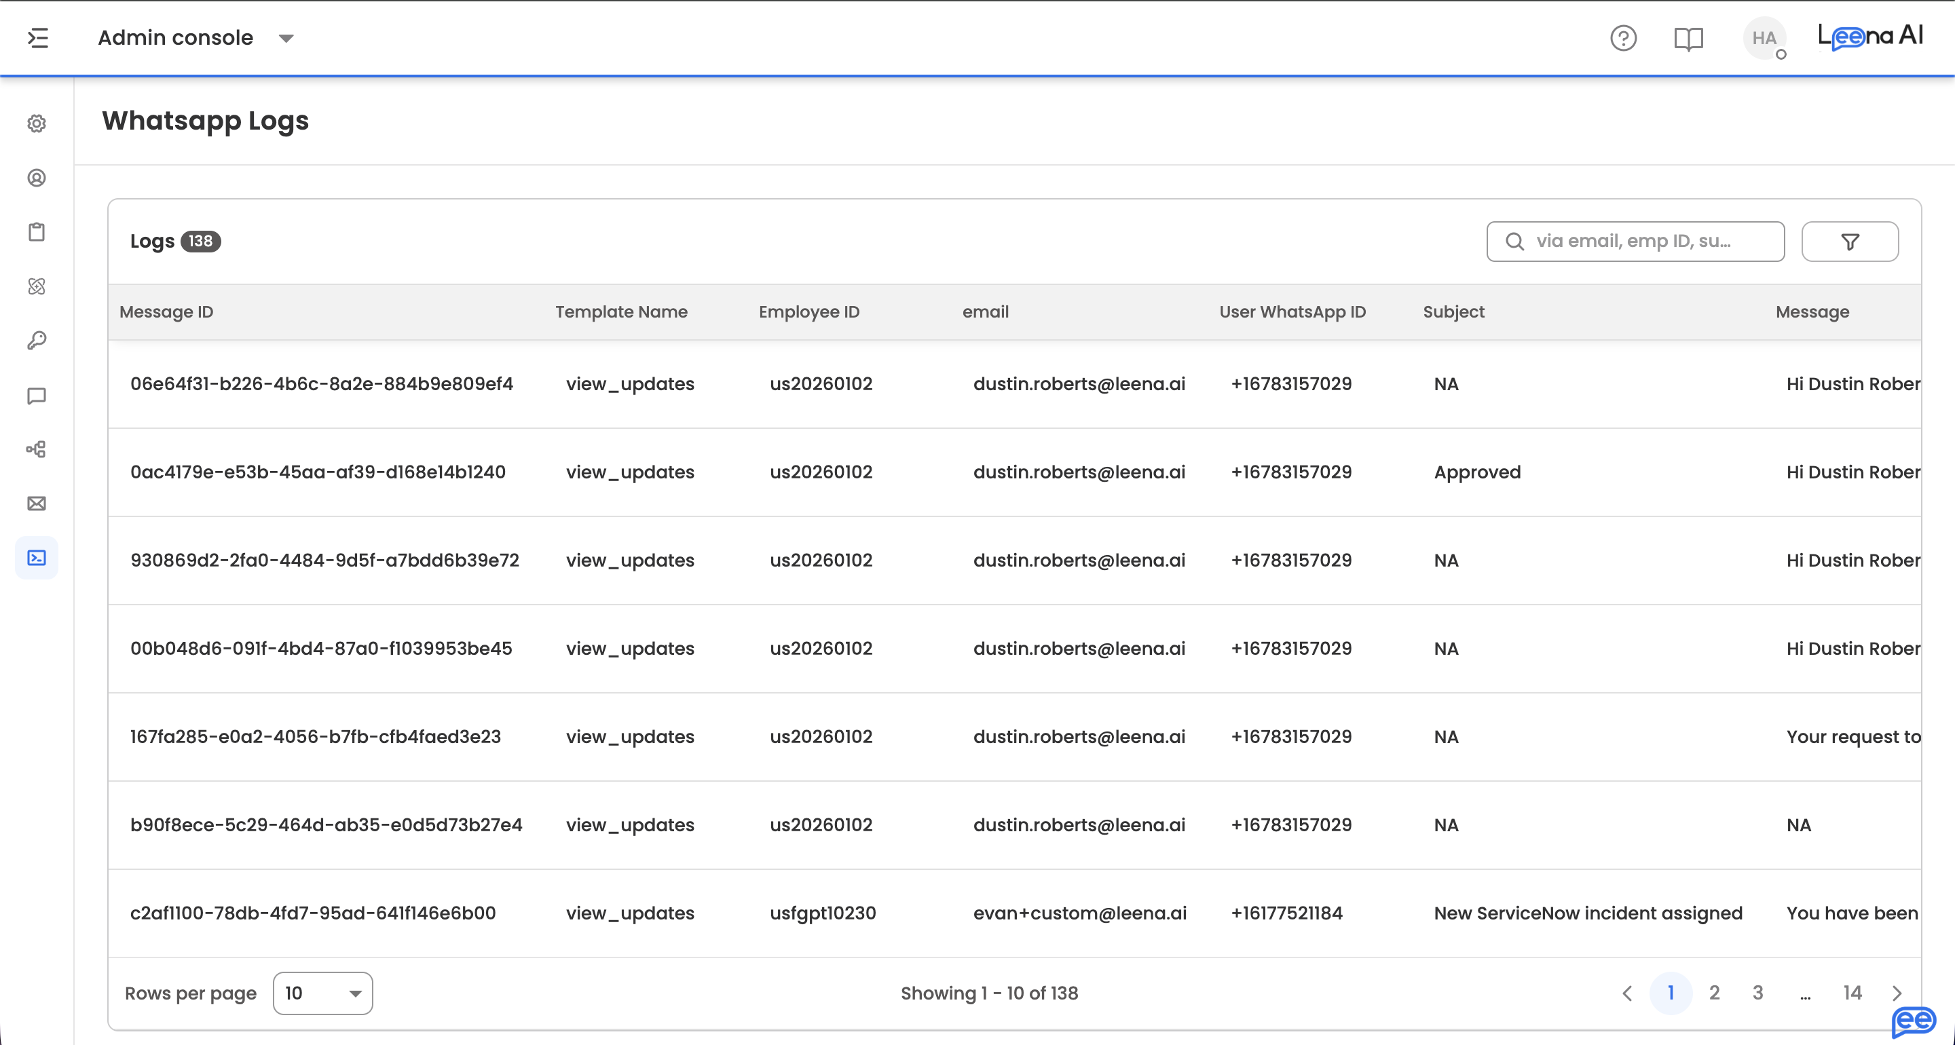Open the Rows per page dropdown
This screenshot has height=1045, width=1955.
tap(322, 993)
